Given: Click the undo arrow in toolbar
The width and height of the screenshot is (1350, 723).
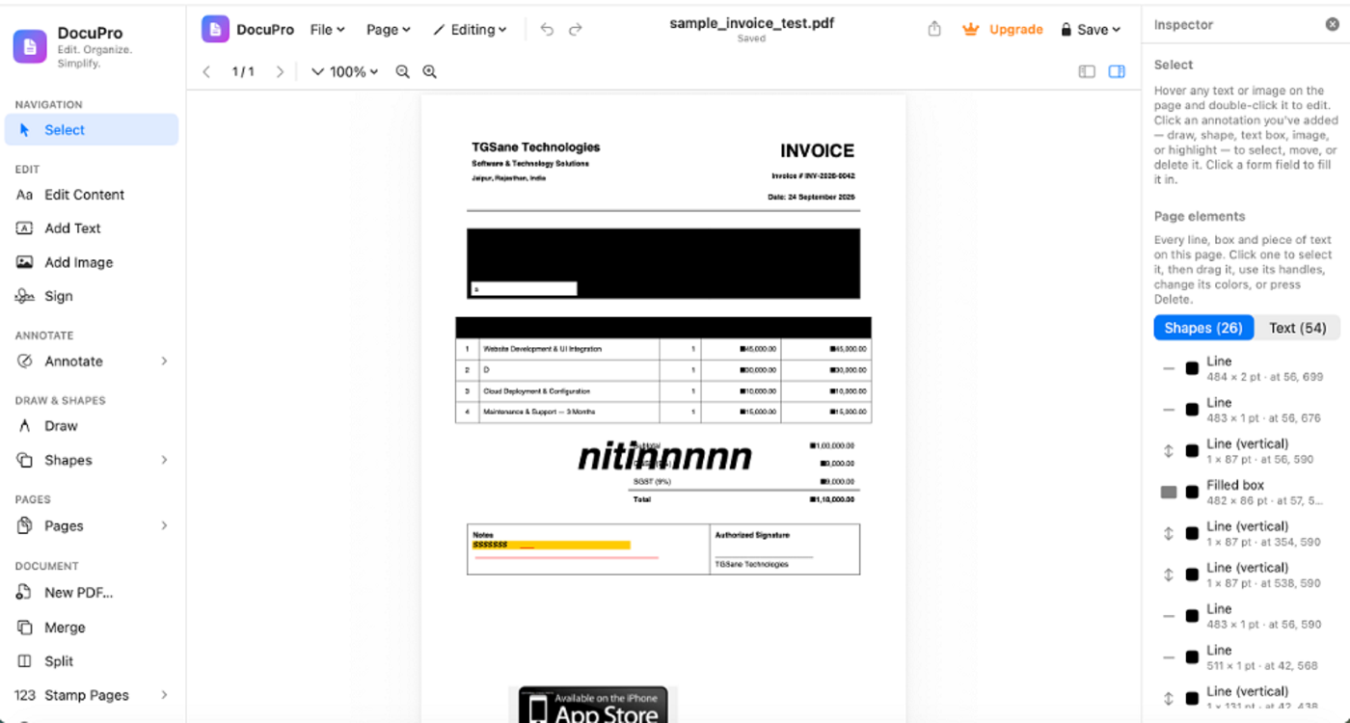Looking at the screenshot, I should tap(547, 30).
